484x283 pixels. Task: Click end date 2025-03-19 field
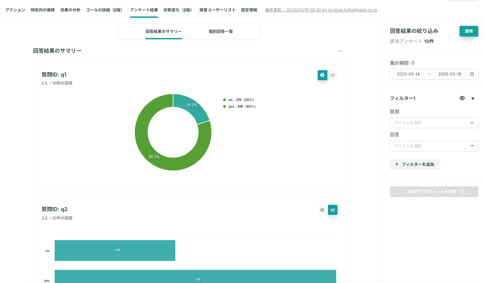450,74
